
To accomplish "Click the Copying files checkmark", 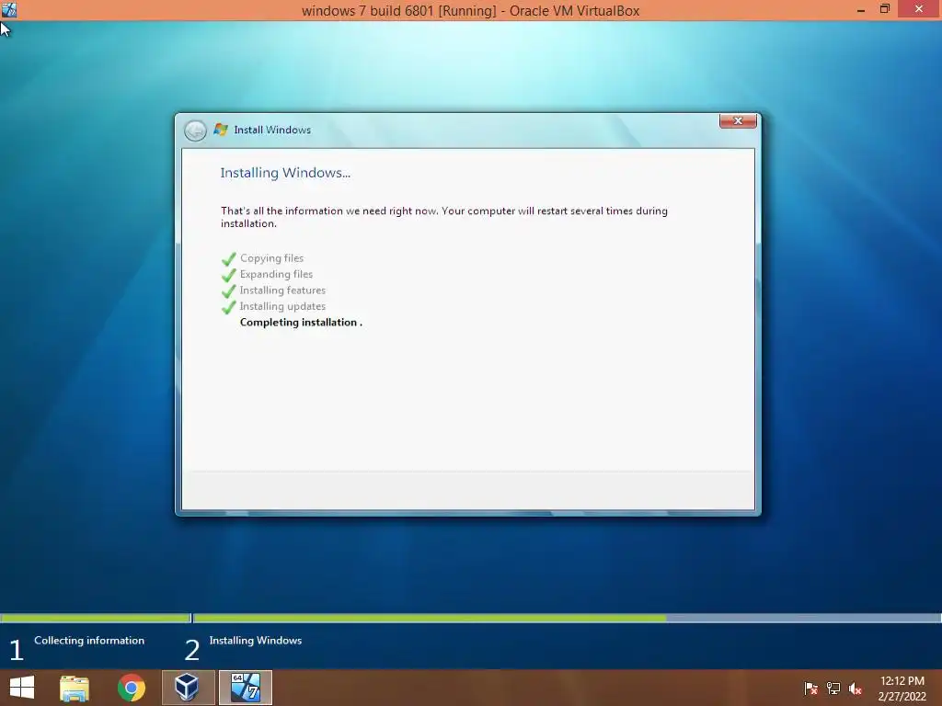I will 229,258.
